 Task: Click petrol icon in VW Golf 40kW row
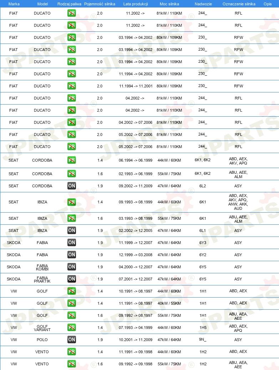(x=71, y=303)
